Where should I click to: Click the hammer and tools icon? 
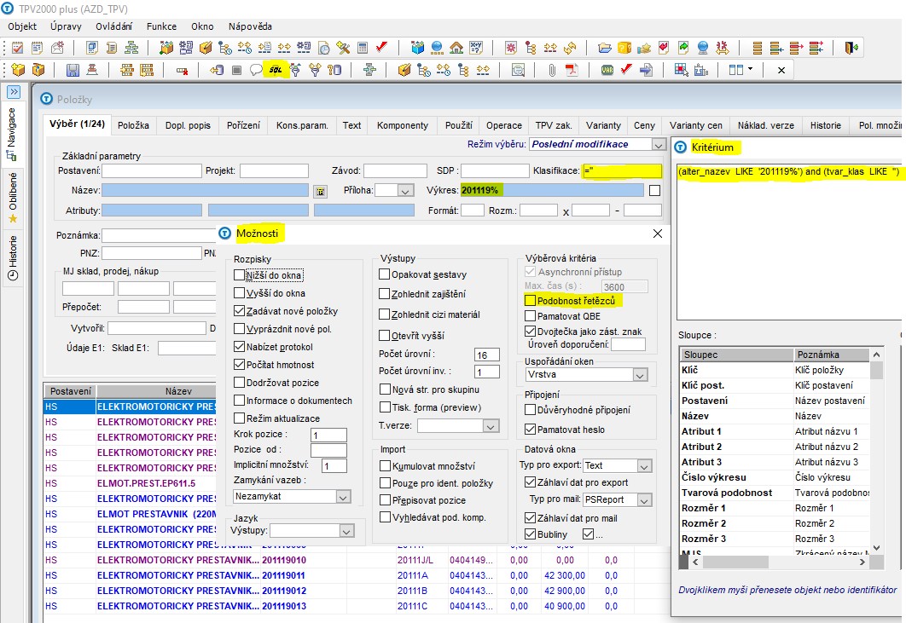tap(343, 48)
